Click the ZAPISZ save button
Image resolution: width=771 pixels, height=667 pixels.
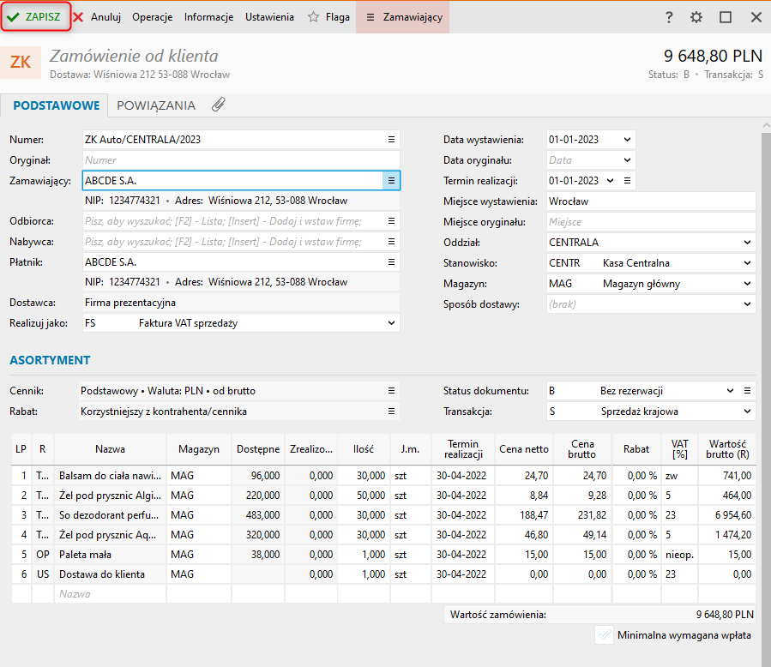[x=35, y=17]
